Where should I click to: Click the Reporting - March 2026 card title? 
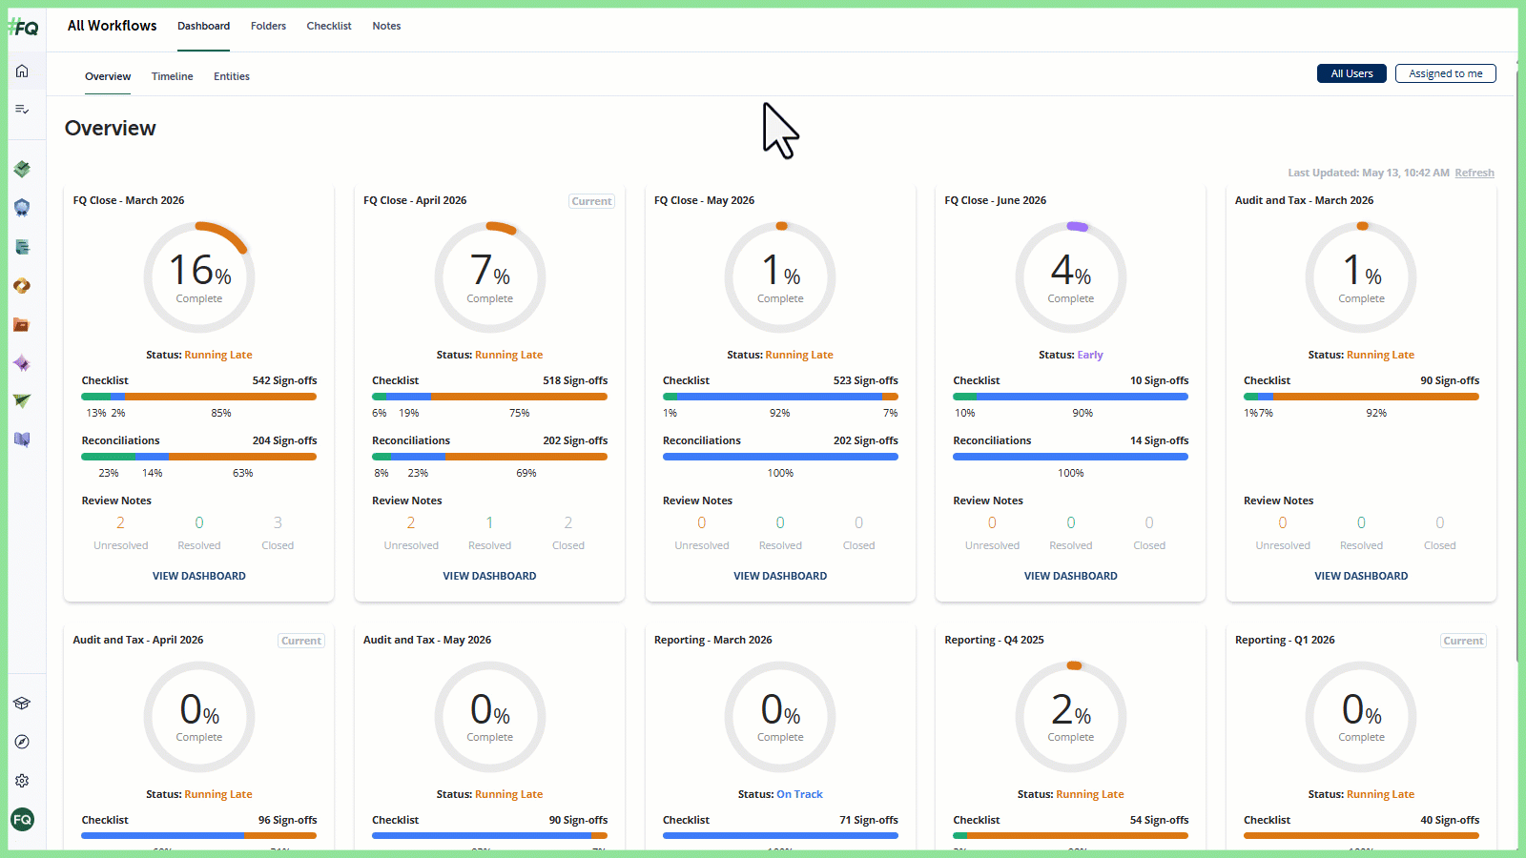(713, 640)
